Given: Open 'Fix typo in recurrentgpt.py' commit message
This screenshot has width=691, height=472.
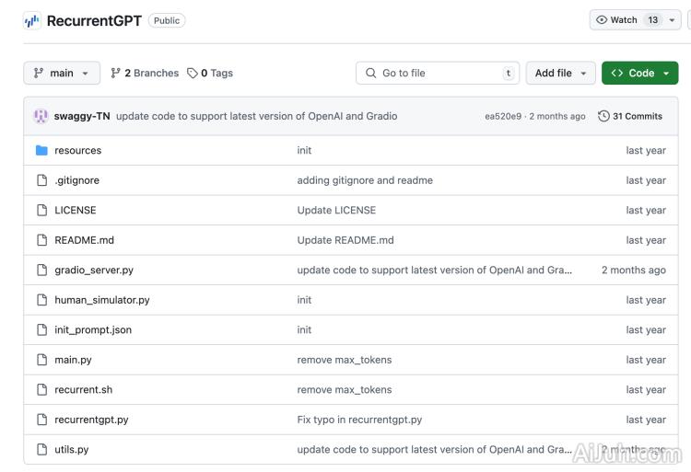Looking at the screenshot, I should tap(359, 420).
